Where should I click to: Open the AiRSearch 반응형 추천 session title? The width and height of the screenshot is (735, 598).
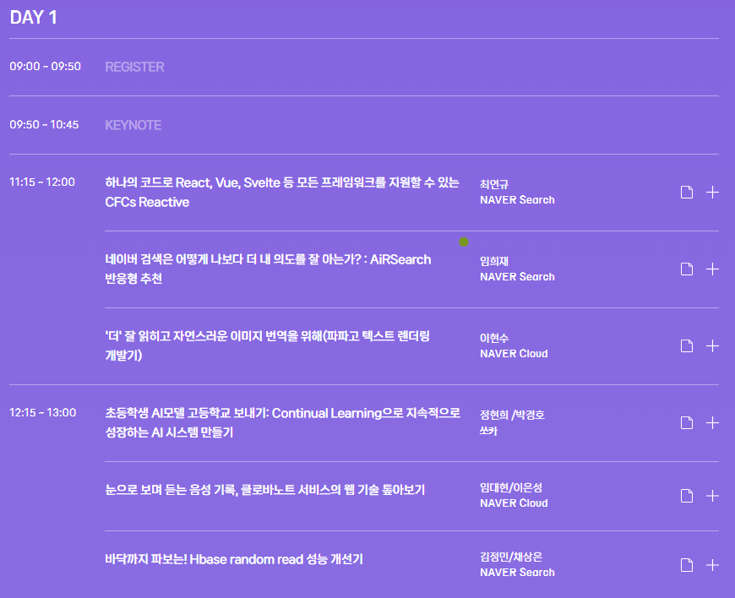point(268,269)
